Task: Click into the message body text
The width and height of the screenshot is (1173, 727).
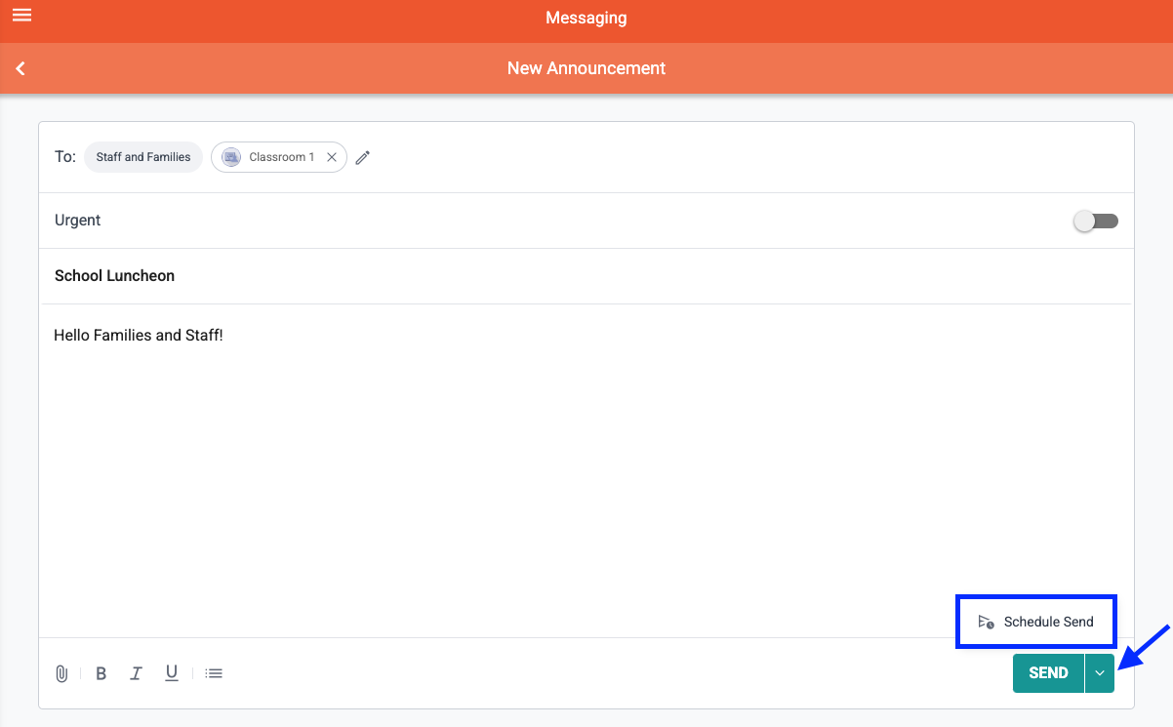Action: 139,336
